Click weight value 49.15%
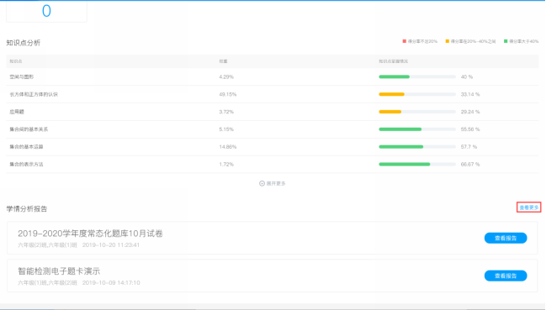 [228, 94]
